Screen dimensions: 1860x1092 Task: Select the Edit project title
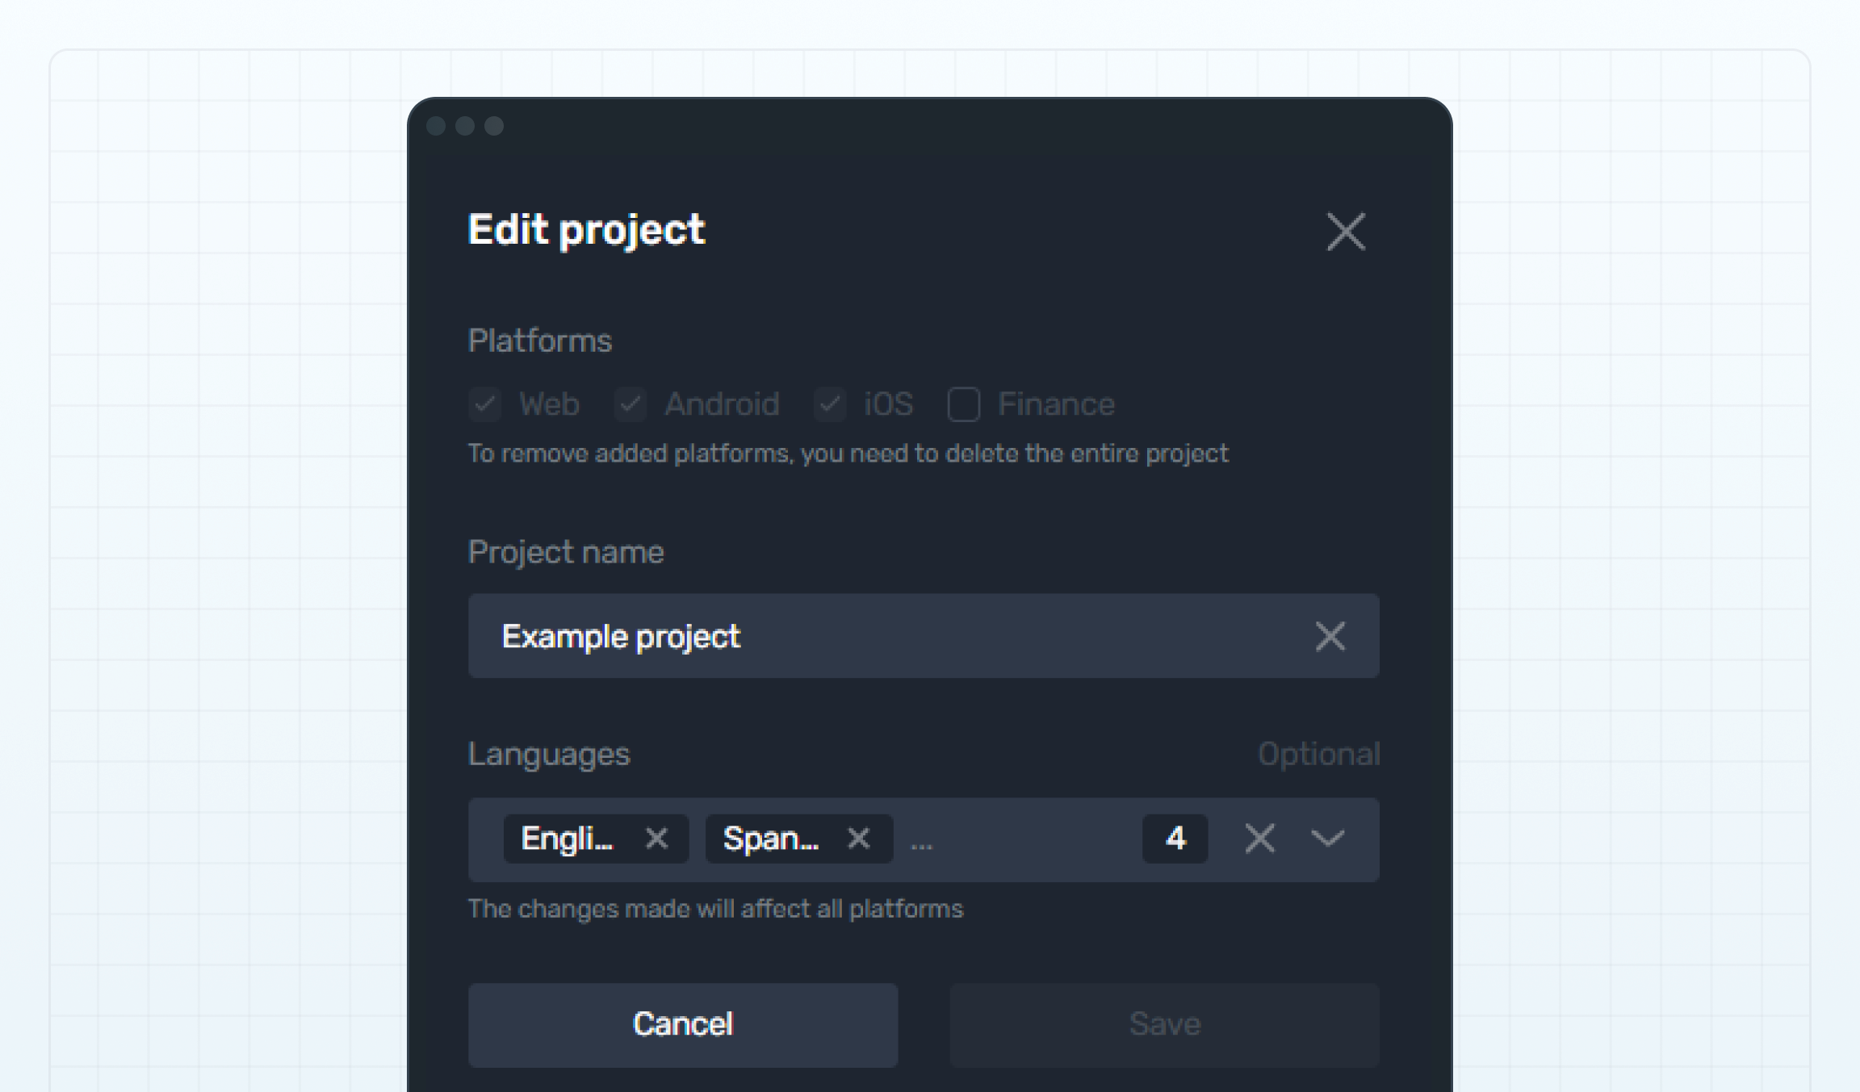pyautogui.click(x=586, y=232)
